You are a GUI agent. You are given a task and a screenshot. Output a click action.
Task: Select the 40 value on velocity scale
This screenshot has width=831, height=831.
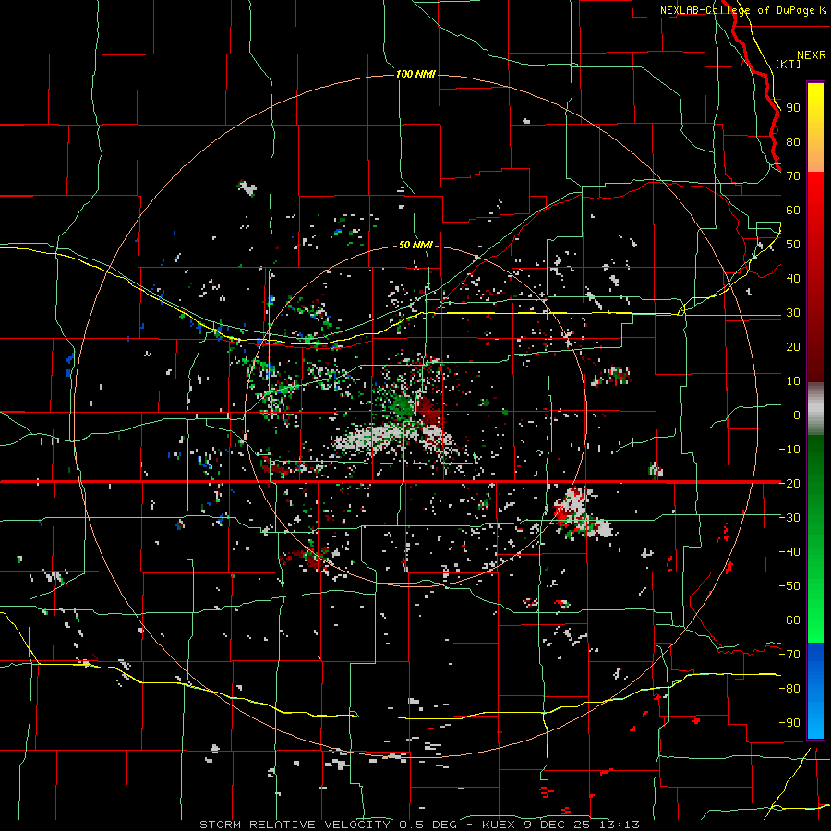(x=793, y=279)
